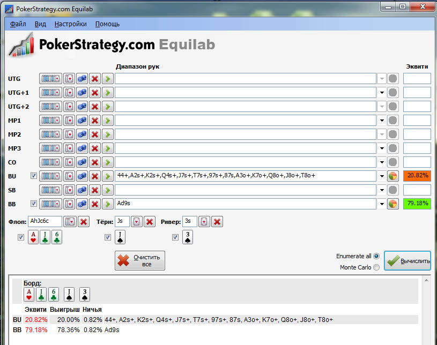
Task: Click the Вычислить button
Action: point(408,261)
